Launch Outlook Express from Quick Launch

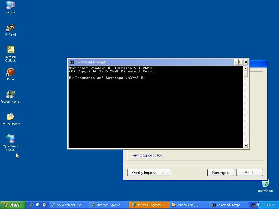(x=38, y=205)
